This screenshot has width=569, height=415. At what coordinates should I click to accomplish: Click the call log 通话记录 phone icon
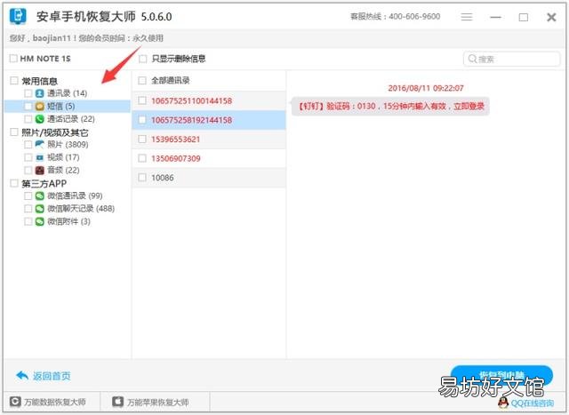[39, 119]
